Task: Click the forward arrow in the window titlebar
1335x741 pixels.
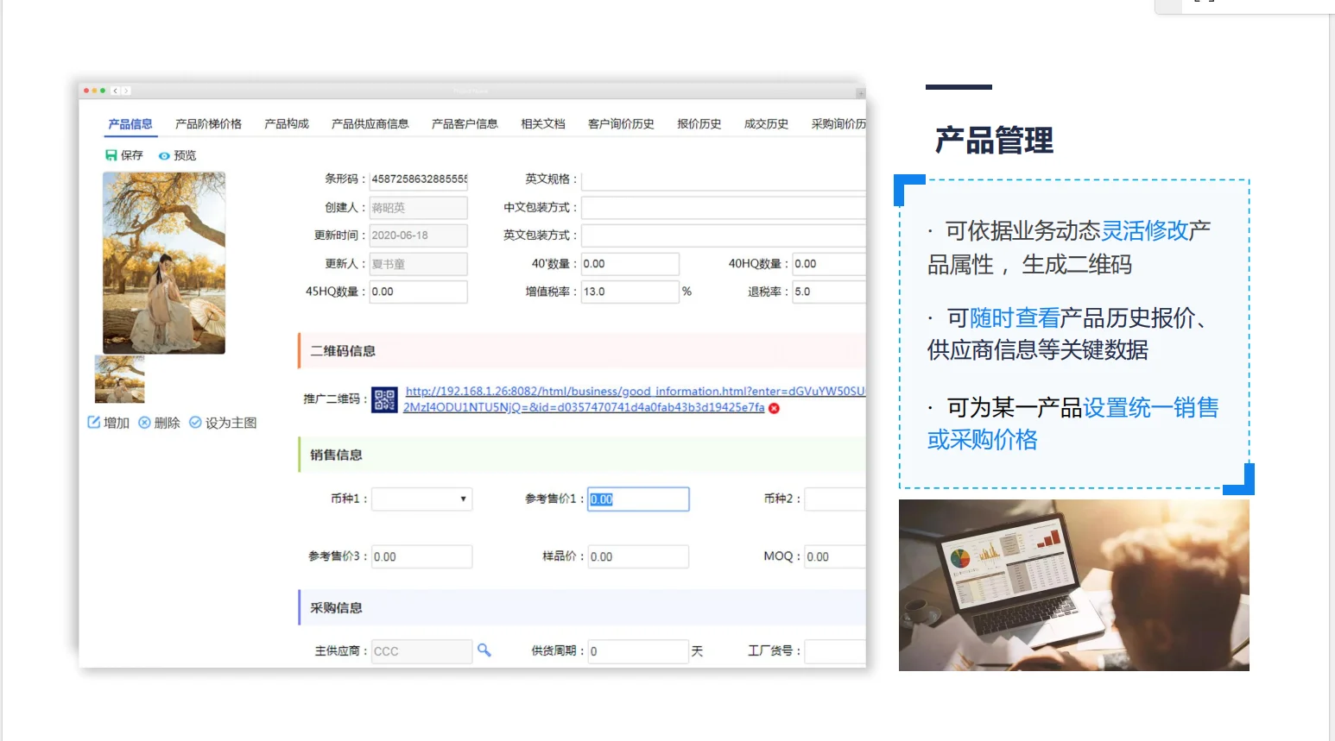Action: pyautogui.click(x=128, y=90)
